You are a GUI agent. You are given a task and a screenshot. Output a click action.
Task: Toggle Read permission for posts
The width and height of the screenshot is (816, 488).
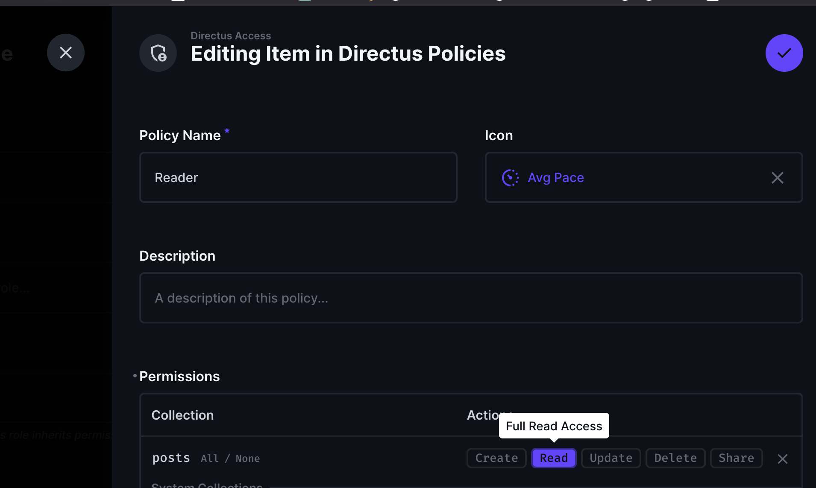(554, 458)
